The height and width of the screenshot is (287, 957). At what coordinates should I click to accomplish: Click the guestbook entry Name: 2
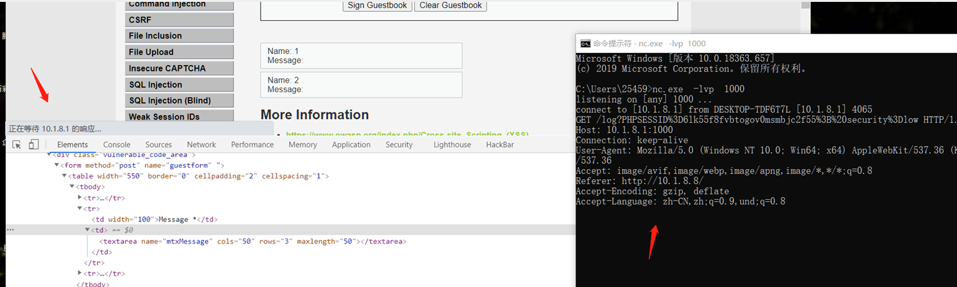[361, 85]
